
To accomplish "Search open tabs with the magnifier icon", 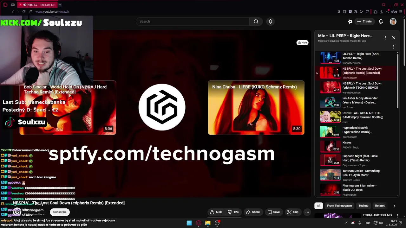I will point(384,5).
